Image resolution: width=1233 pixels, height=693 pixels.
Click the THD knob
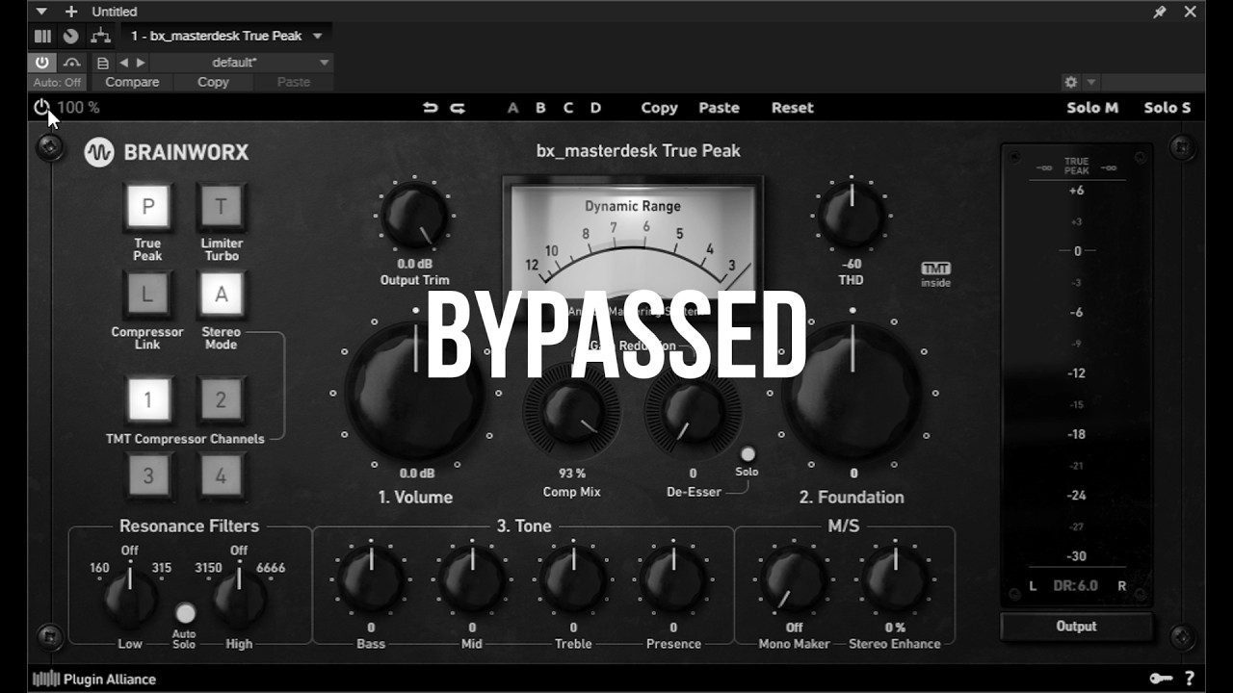pos(852,216)
